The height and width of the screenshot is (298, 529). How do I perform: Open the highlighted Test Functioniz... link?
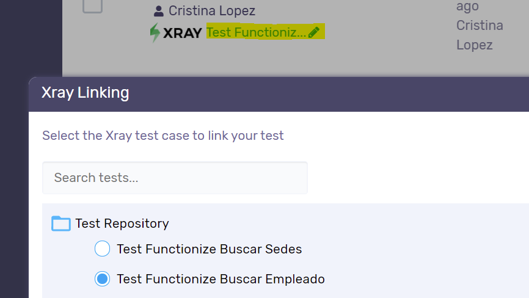pos(256,32)
